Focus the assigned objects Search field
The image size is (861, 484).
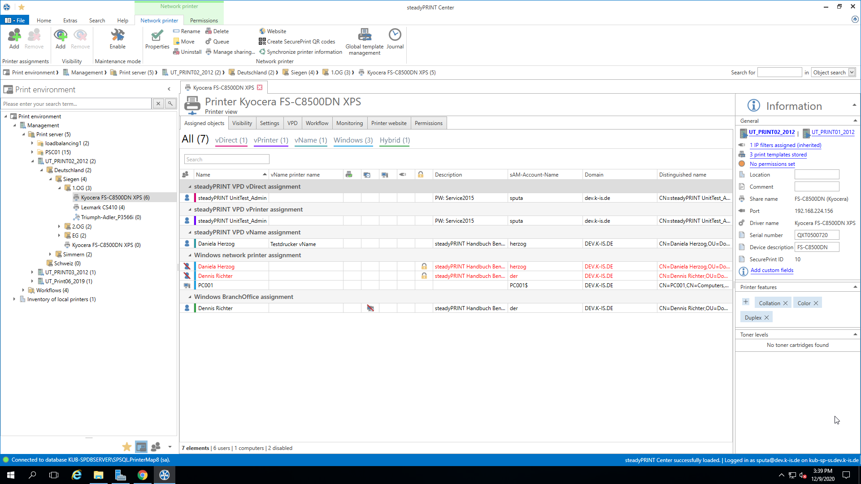[226, 160]
